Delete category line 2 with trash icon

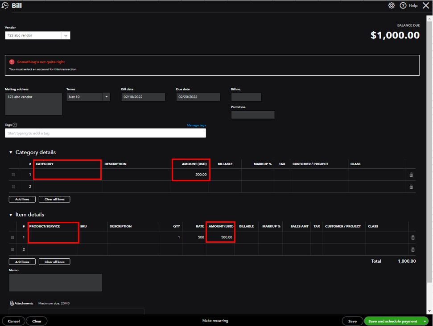coord(411,187)
